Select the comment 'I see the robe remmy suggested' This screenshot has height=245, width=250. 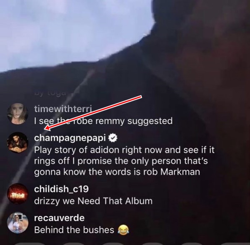click(103, 121)
